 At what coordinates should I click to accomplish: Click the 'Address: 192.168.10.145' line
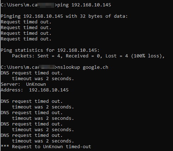(35, 90)
